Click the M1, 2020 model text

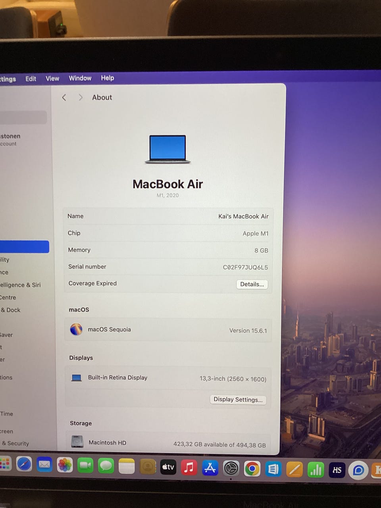coord(167,195)
